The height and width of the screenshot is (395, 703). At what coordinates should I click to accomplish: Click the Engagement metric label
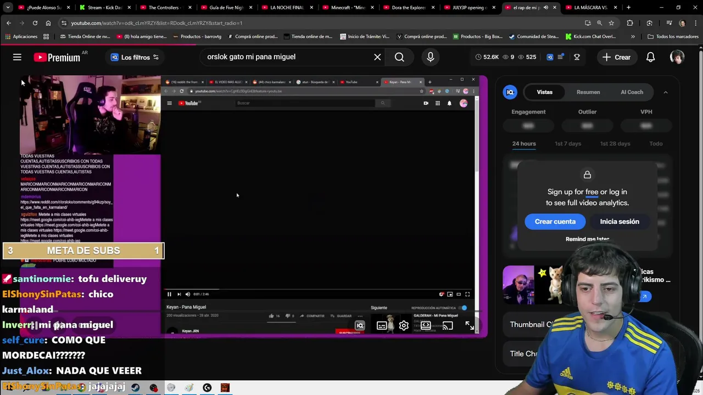coord(528,112)
